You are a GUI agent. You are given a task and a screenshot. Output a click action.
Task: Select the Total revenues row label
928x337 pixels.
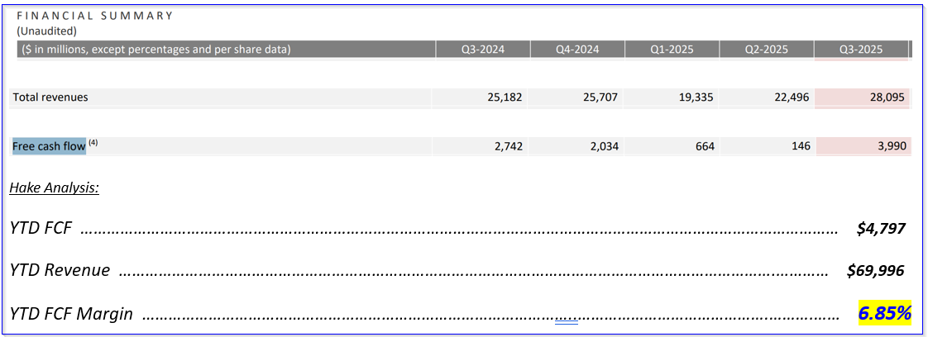click(x=50, y=97)
